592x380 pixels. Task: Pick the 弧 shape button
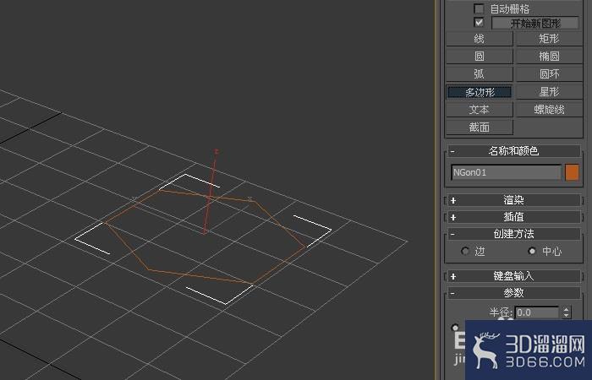pyautogui.click(x=480, y=74)
